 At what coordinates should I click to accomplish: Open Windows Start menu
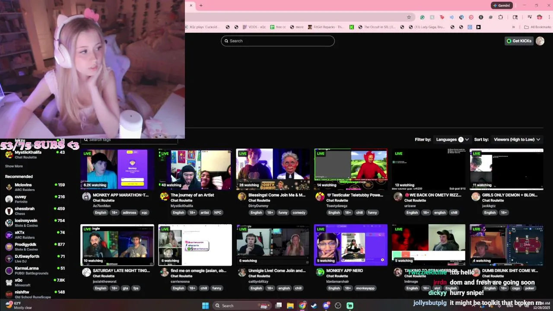pos(206,305)
